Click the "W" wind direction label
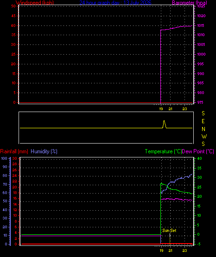This screenshot has width=216, height=257. click(204, 136)
